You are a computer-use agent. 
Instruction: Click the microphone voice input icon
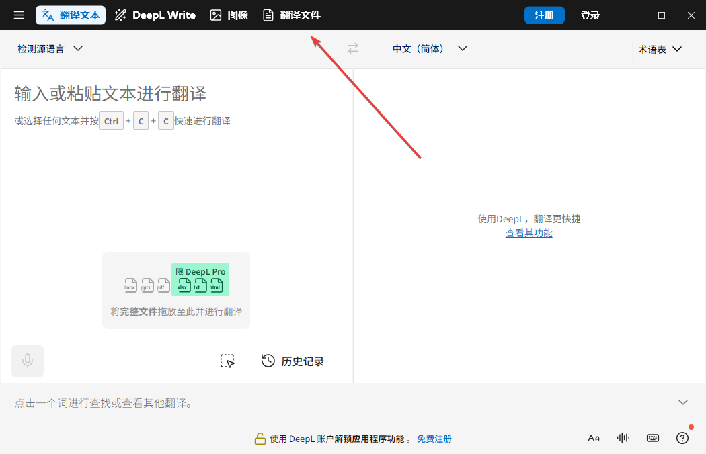[27, 361]
